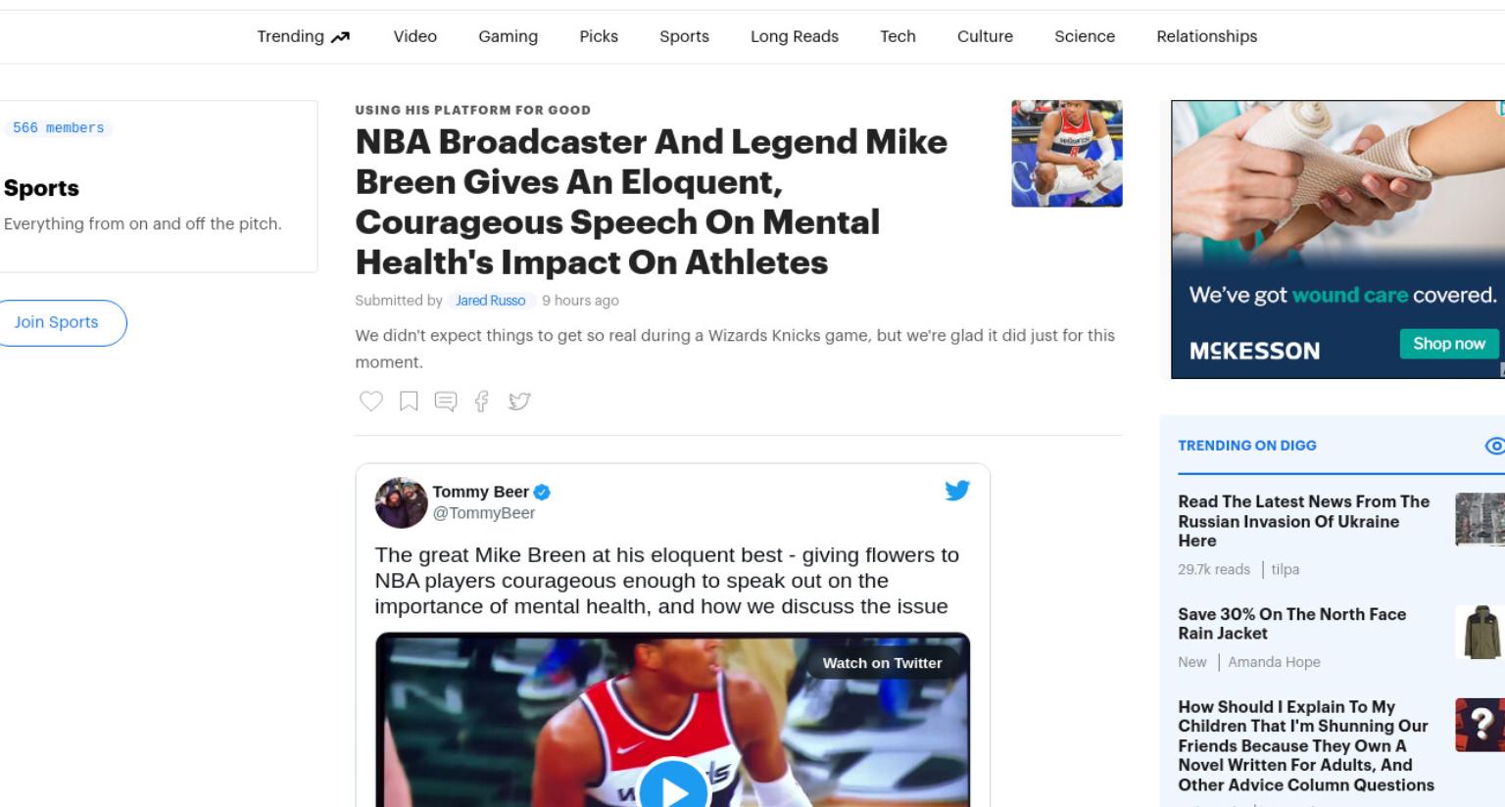Open the Tommy Beer profile avatar
Screen dimensions: 1505x807
pos(401,502)
